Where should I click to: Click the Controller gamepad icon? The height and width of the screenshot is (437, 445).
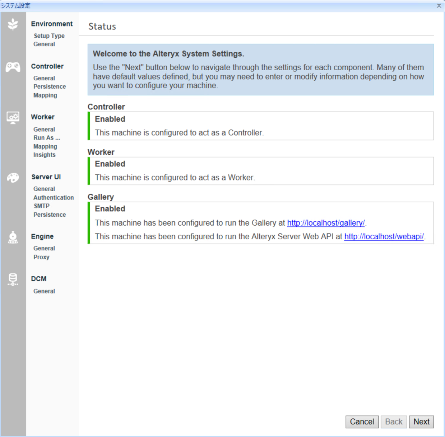(x=13, y=67)
